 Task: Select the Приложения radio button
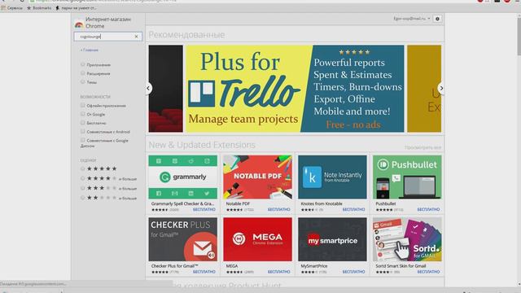[82, 64]
